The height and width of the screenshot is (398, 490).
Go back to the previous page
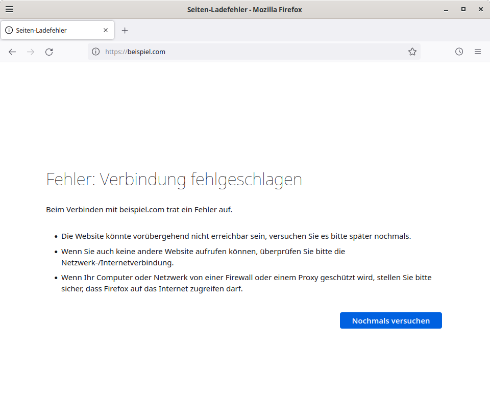click(12, 52)
